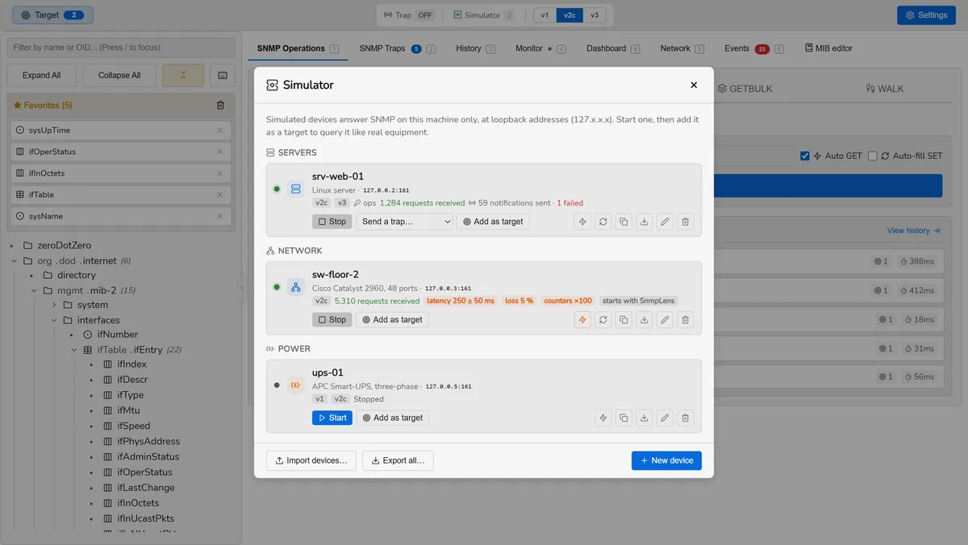Select SNMP version v1 in top bar
968x545 pixels.
tap(545, 15)
